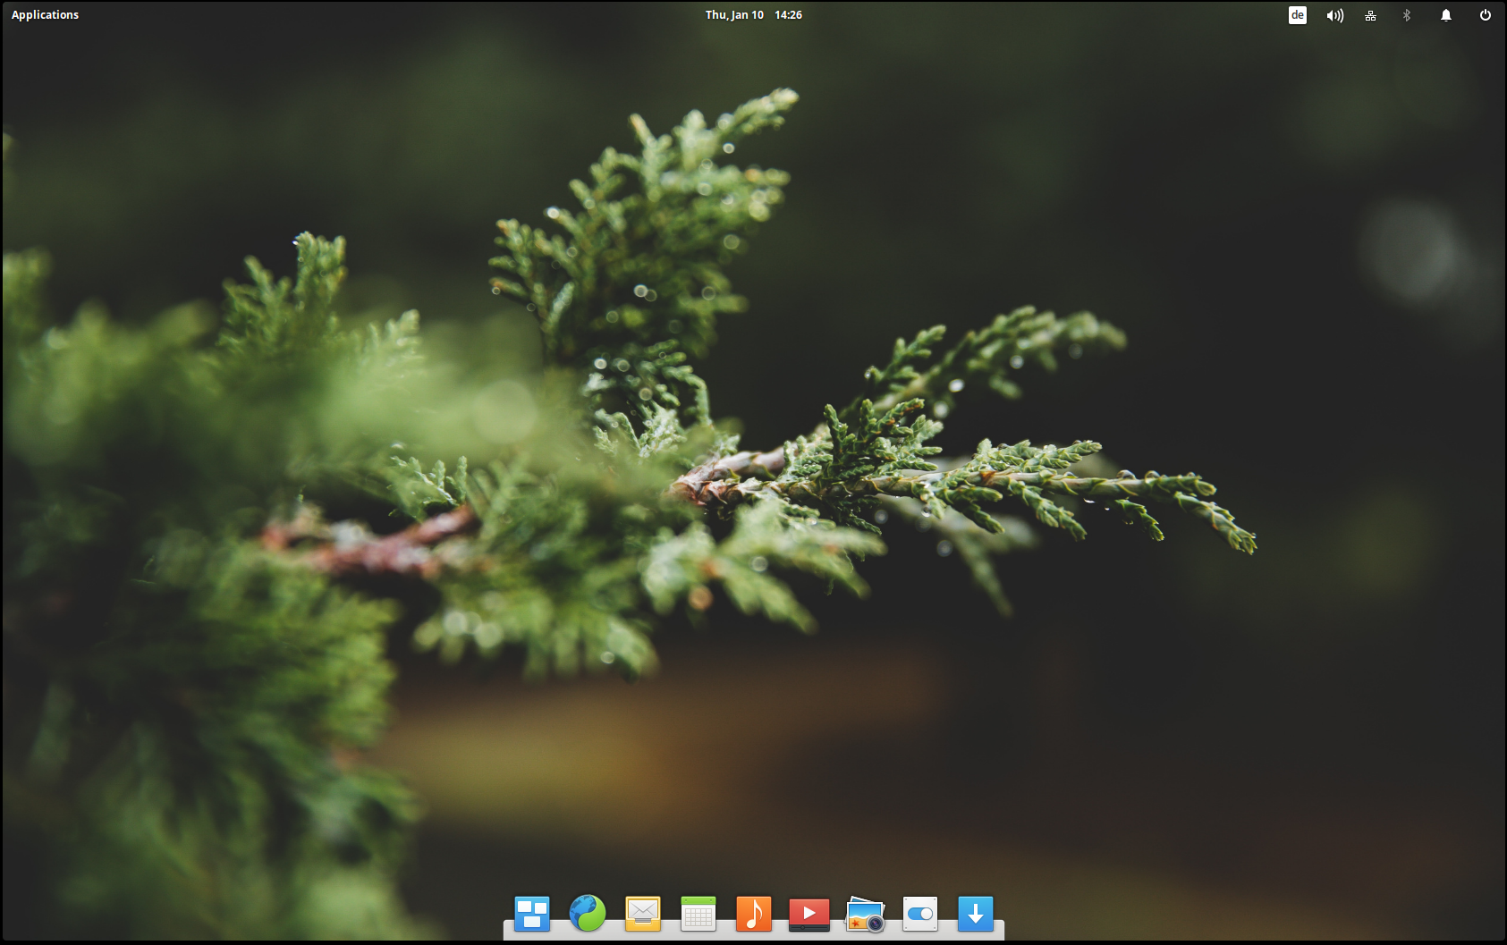Open the Music app orange note icon

[754, 914]
